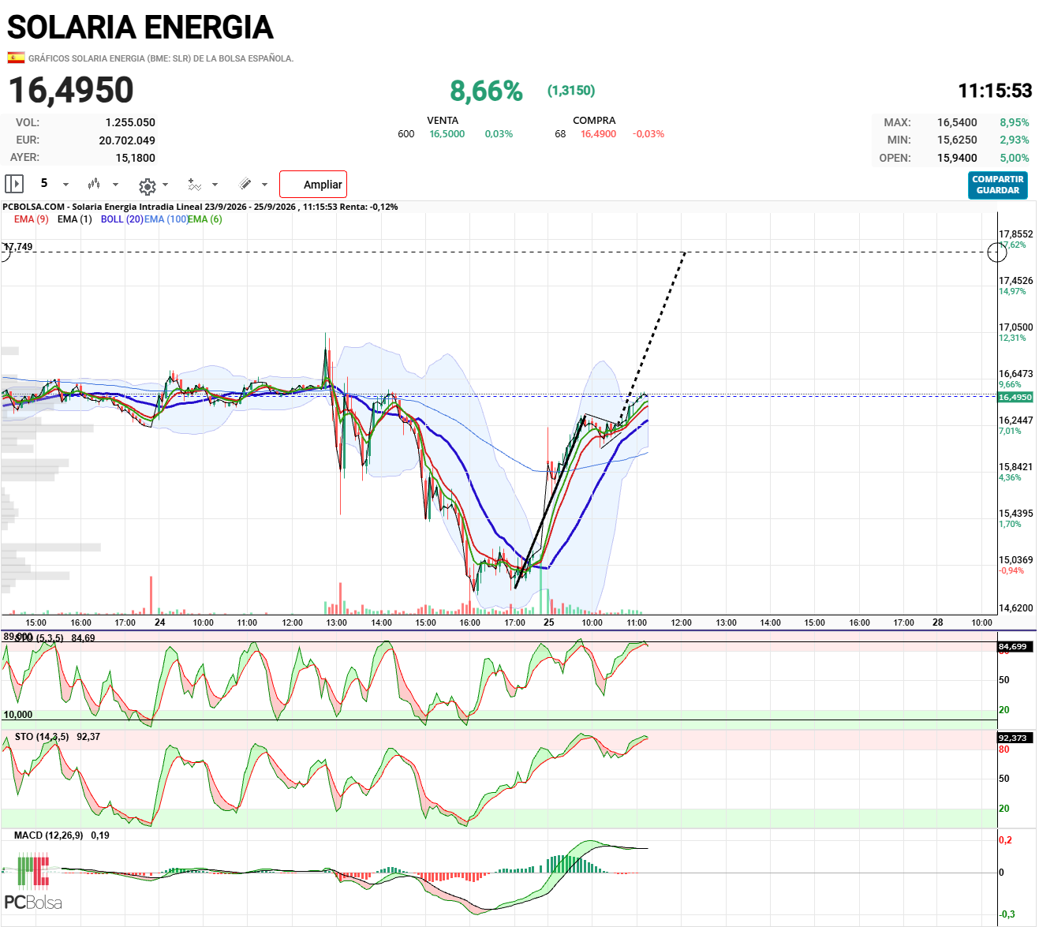Screen dimensions: 1039x927
Task: Open the chart type candlestick icon
Action: [x=94, y=184]
